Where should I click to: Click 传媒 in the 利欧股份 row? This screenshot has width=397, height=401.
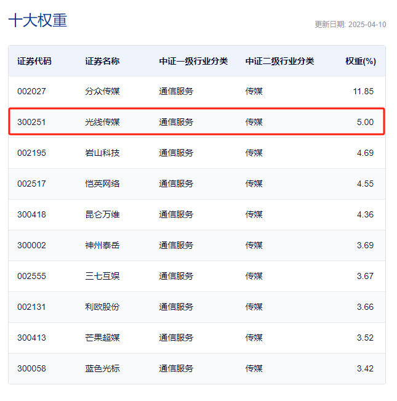[254, 307]
